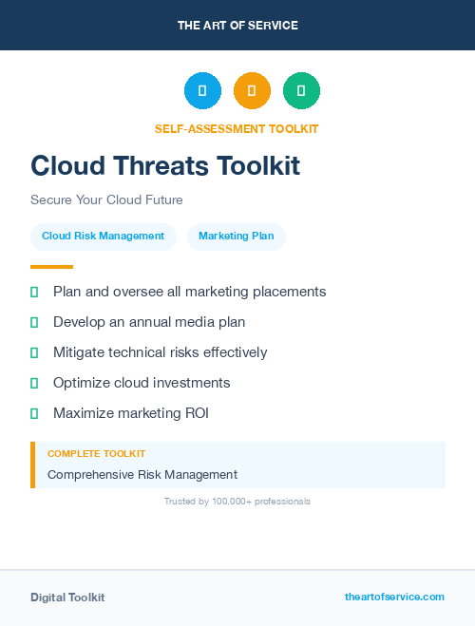Click the green circle icon
The height and width of the screenshot is (626, 475).
301,90
